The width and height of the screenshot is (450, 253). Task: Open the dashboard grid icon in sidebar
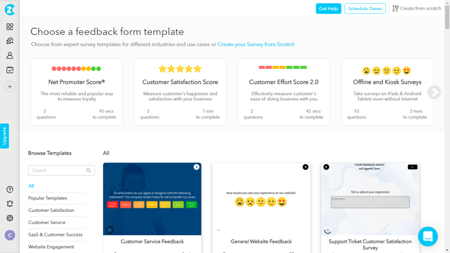click(x=10, y=27)
